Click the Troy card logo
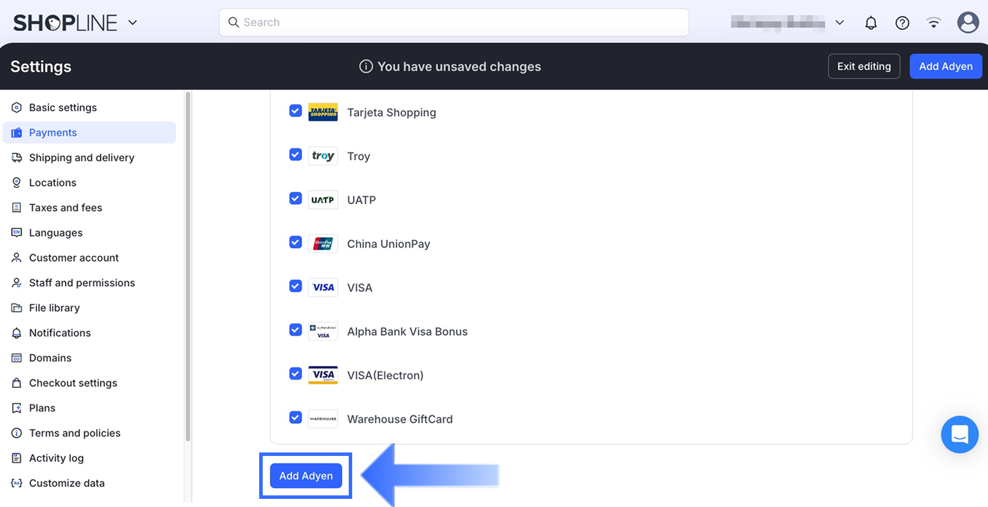The image size is (988, 507). click(x=323, y=156)
